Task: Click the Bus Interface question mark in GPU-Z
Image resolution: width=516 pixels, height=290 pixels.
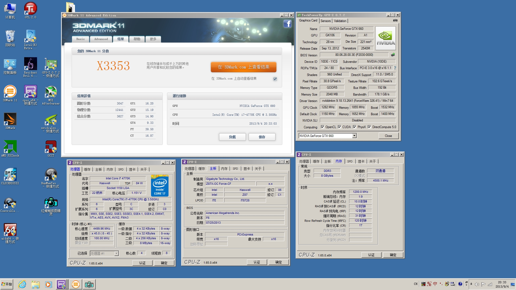Action: point(395,68)
